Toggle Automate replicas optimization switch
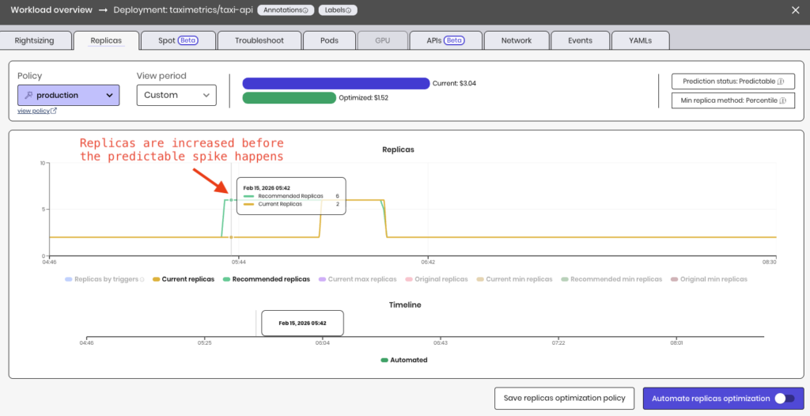This screenshot has width=810, height=416. [x=783, y=399]
